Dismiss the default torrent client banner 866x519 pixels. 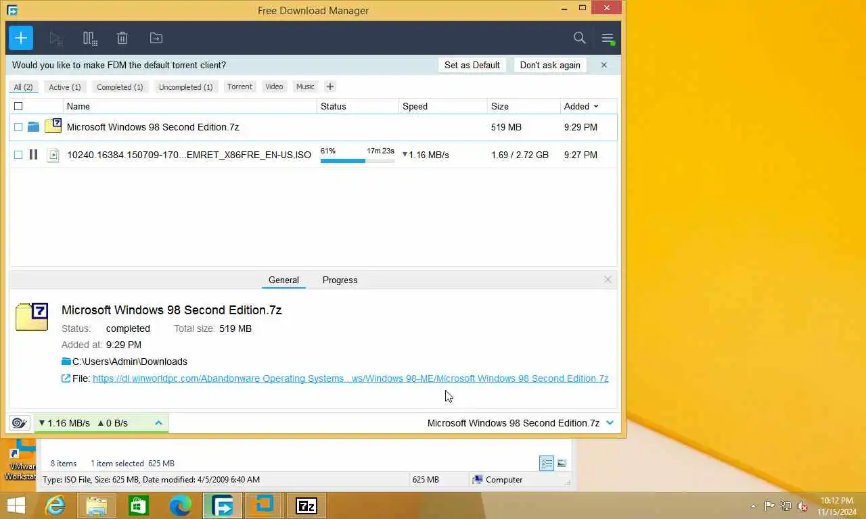tap(604, 65)
